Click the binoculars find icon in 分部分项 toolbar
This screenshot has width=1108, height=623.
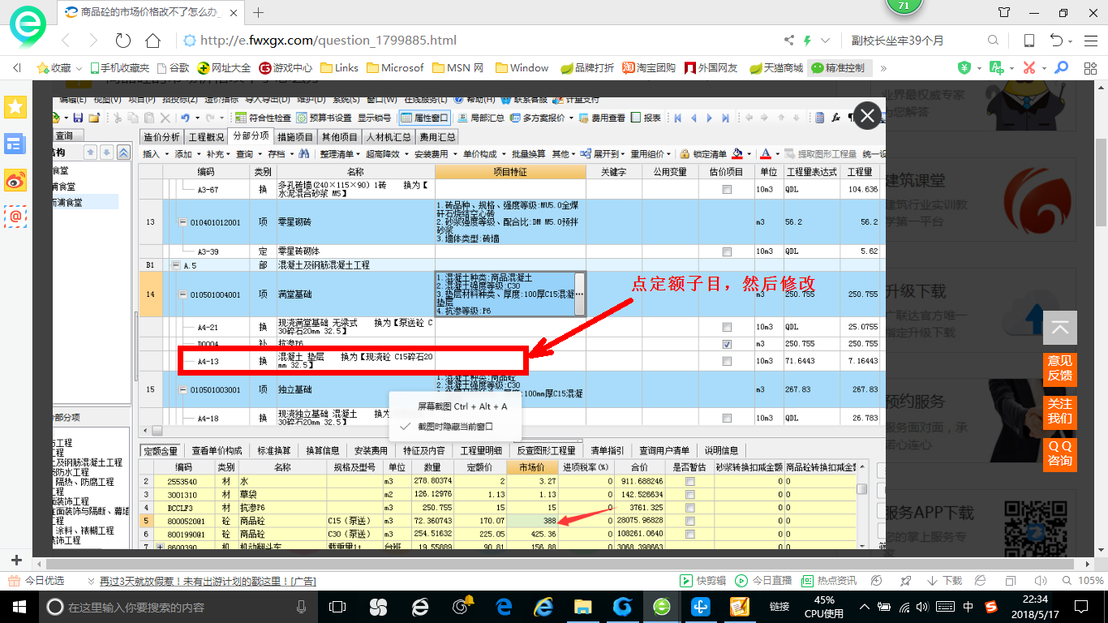[304, 153]
